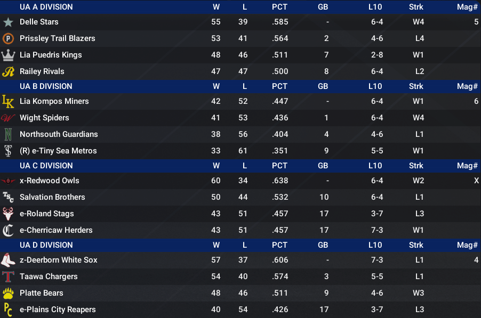Image resolution: width=481 pixels, height=318 pixels.
Task: Click the Taawa Chargers red T logo
Action: click(x=8, y=276)
